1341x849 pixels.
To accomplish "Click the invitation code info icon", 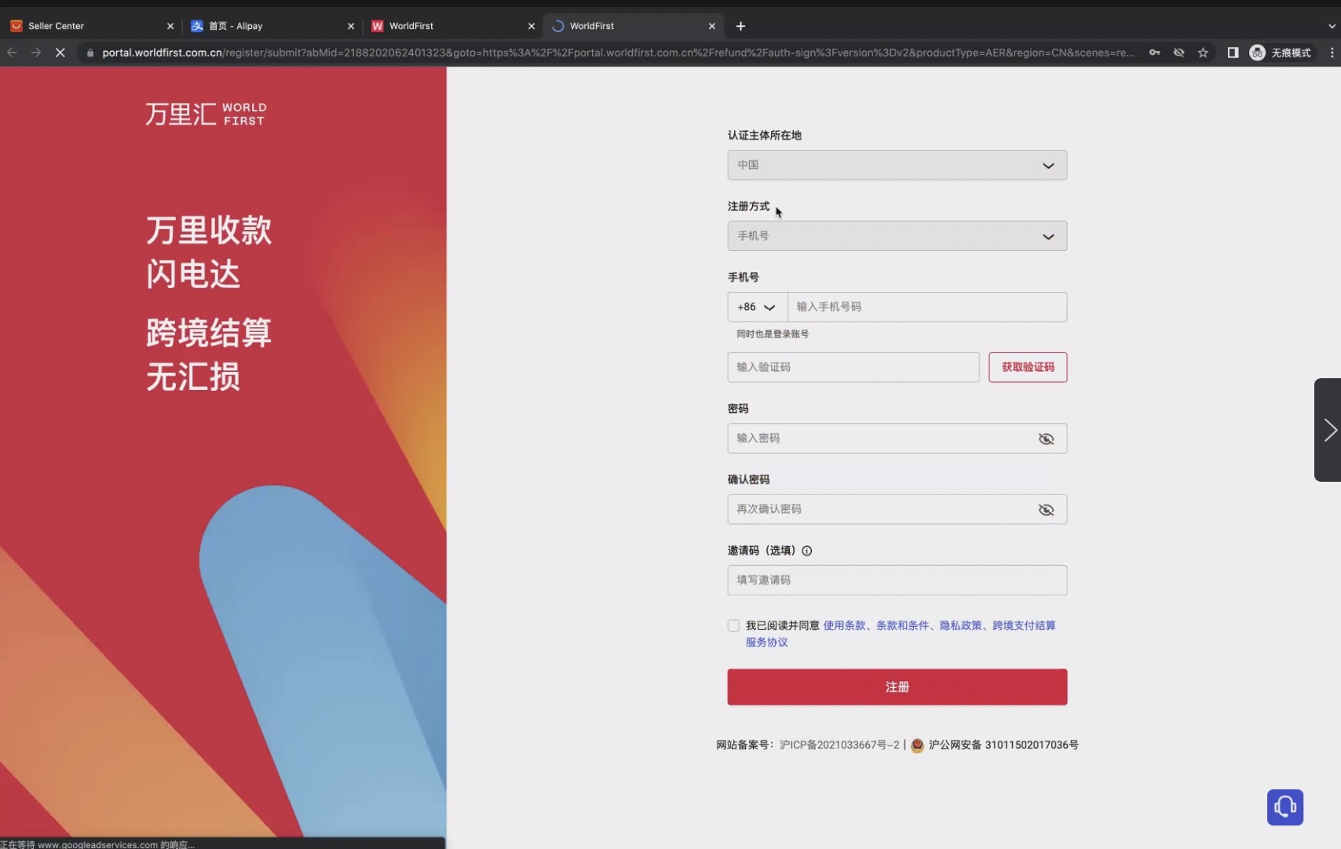I will click(806, 551).
